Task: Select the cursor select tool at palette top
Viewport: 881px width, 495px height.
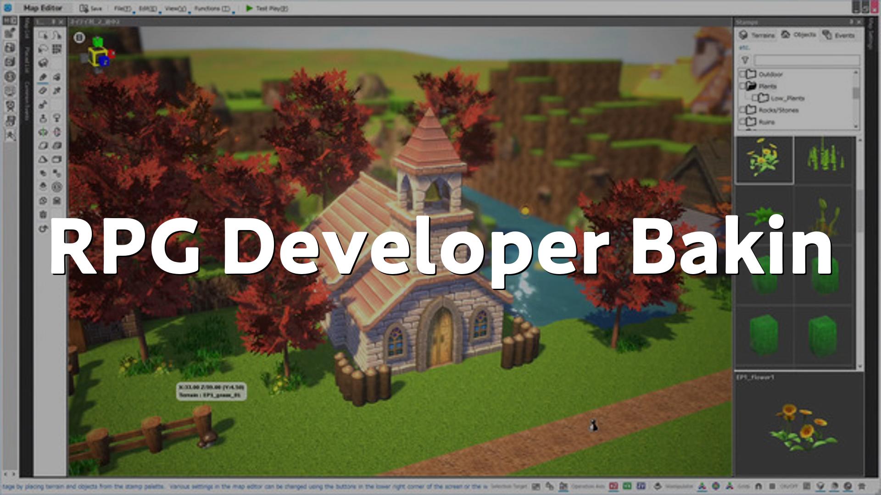Action: point(43,35)
